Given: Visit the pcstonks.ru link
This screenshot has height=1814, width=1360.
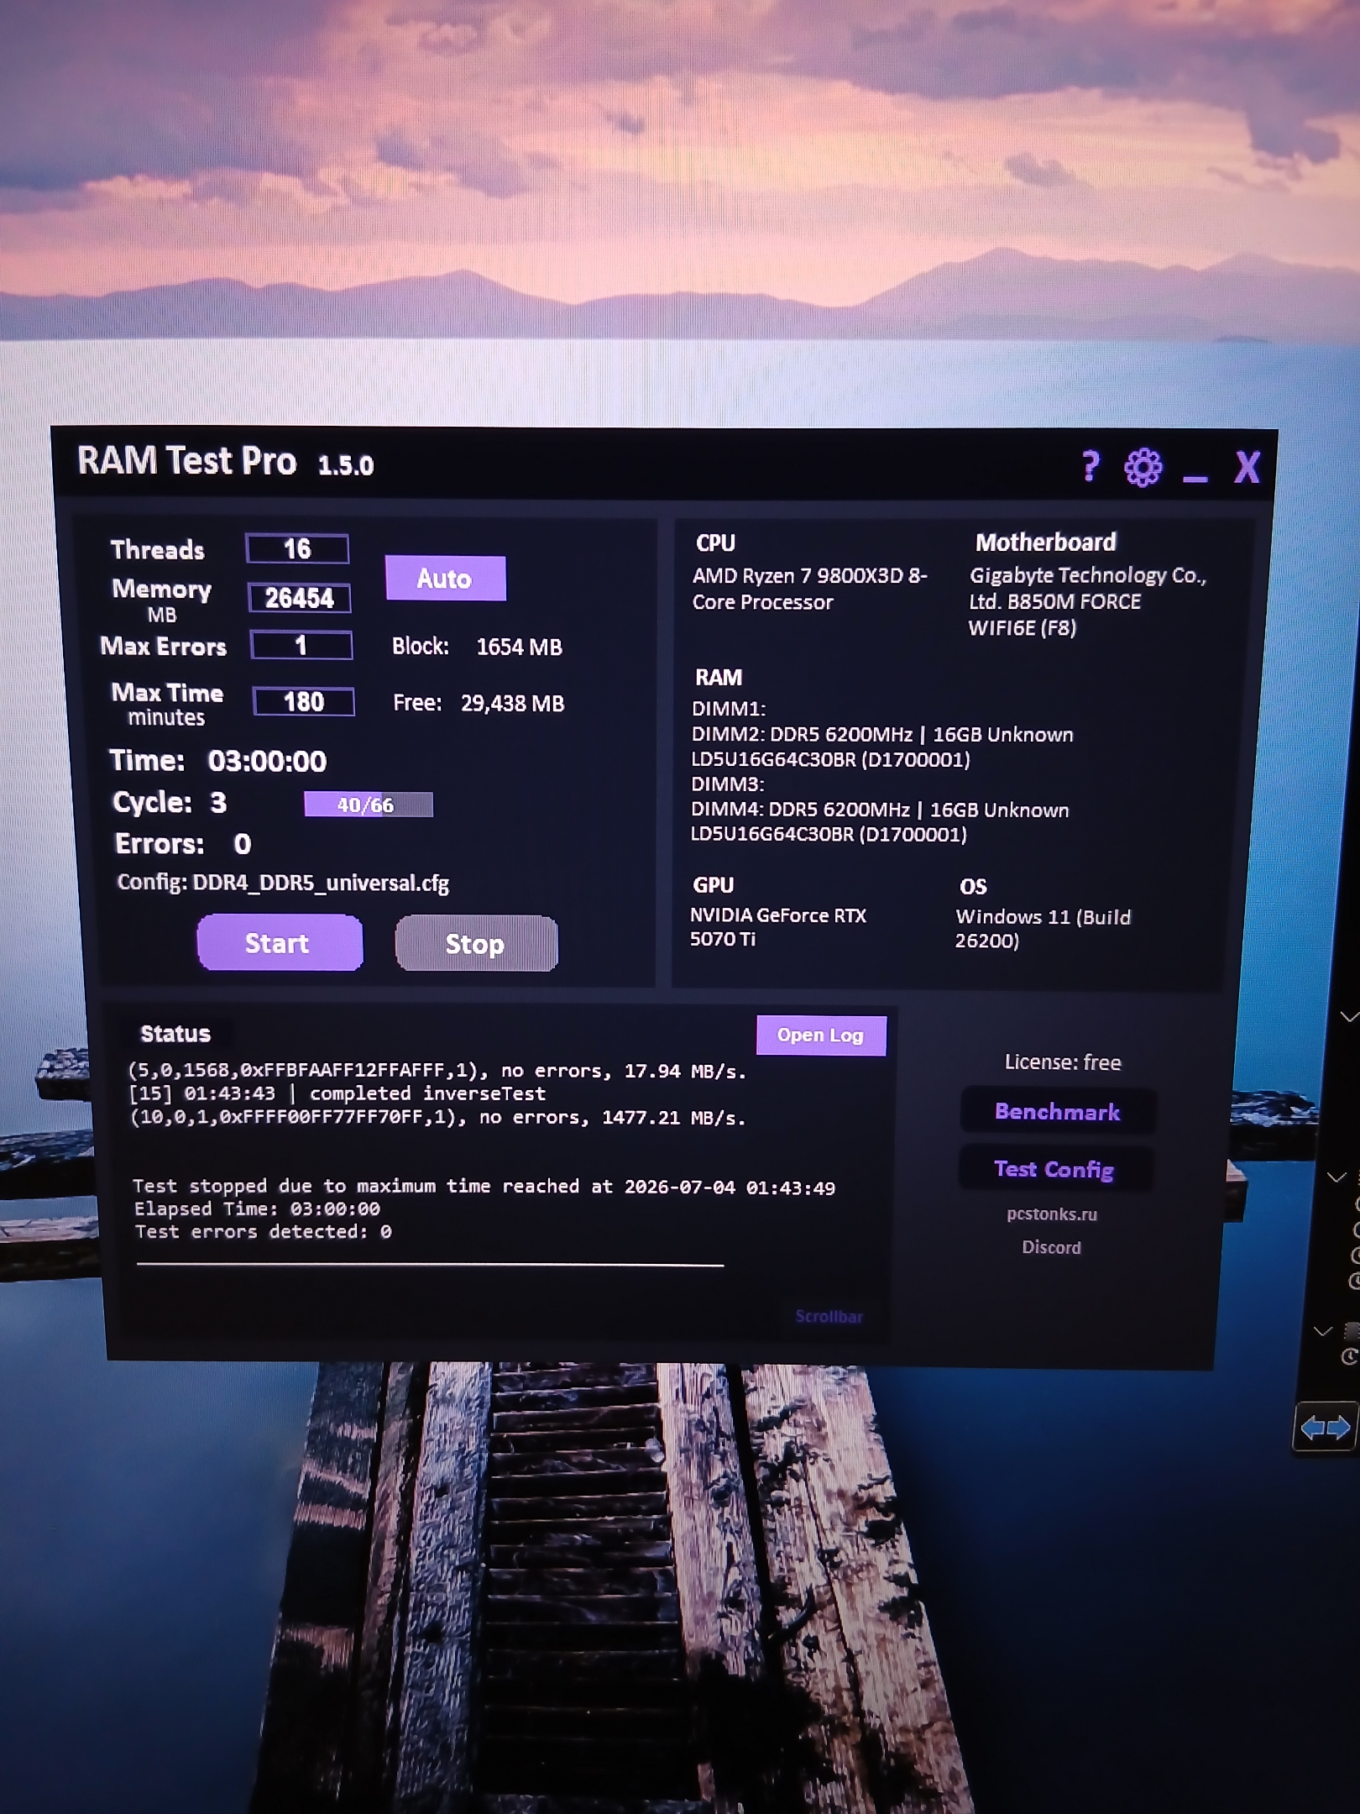Looking at the screenshot, I should [1052, 1214].
